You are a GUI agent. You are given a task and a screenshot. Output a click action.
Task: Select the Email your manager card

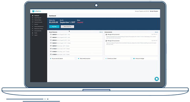click(145, 58)
